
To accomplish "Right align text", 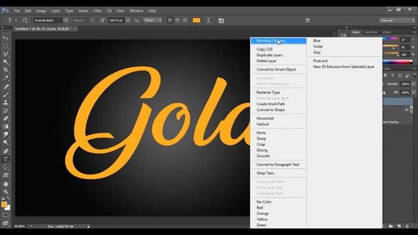I will point(185,20).
